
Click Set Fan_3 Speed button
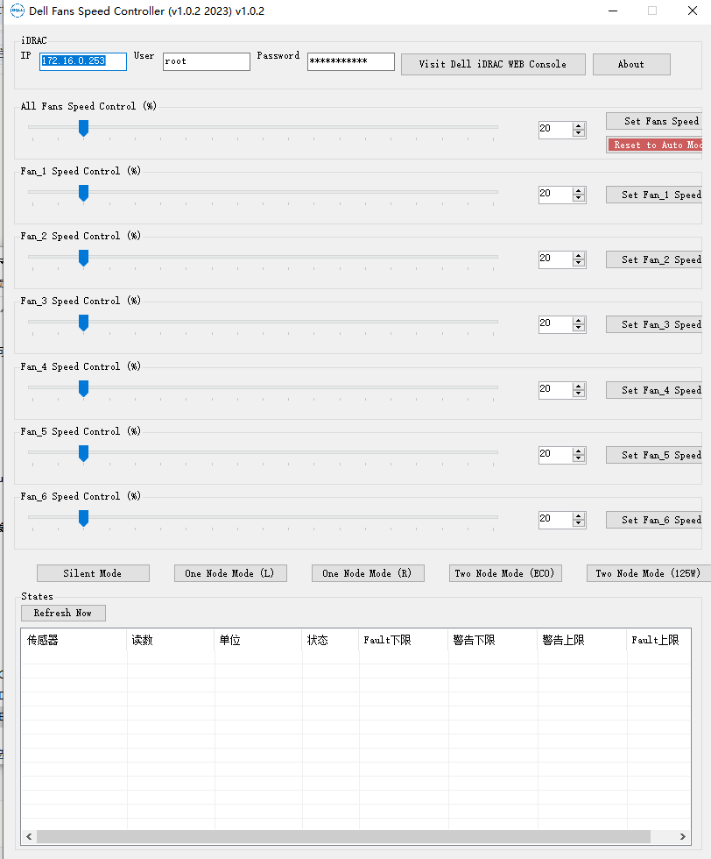coord(654,324)
